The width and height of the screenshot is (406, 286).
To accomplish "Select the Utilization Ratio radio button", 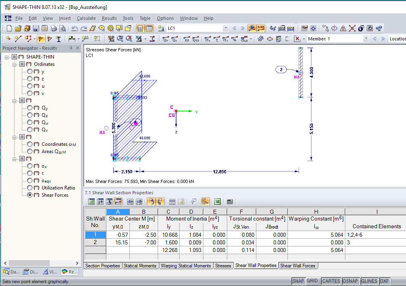I will [30, 188].
